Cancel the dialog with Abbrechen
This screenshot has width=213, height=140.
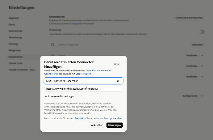coord(97,125)
